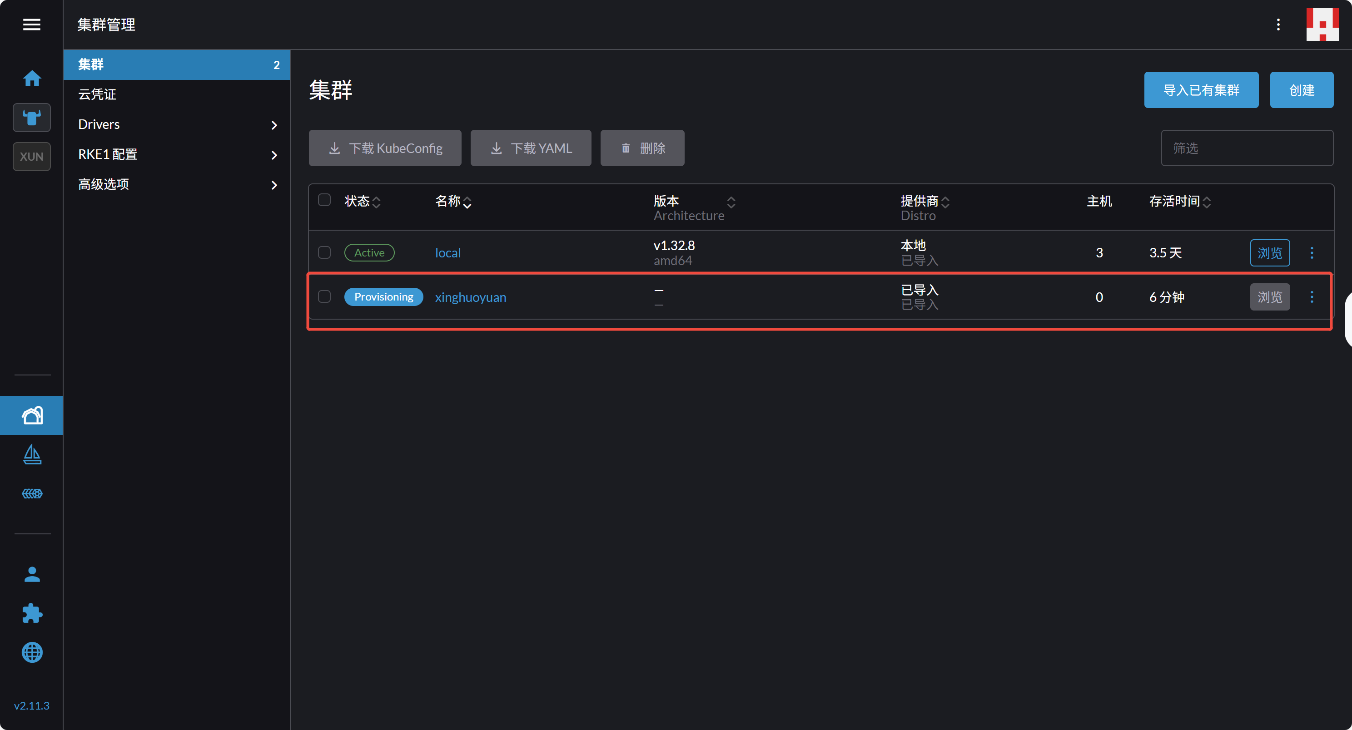Open the local cluster bull-head icon

tap(31, 118)
